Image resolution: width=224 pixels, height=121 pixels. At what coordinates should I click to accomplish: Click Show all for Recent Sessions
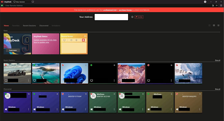coord(217,60)
